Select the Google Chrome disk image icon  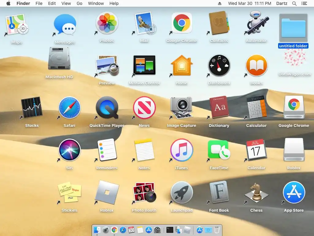[294, 107]
